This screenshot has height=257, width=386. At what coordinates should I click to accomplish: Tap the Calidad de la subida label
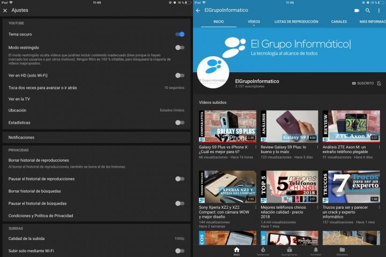27,239
